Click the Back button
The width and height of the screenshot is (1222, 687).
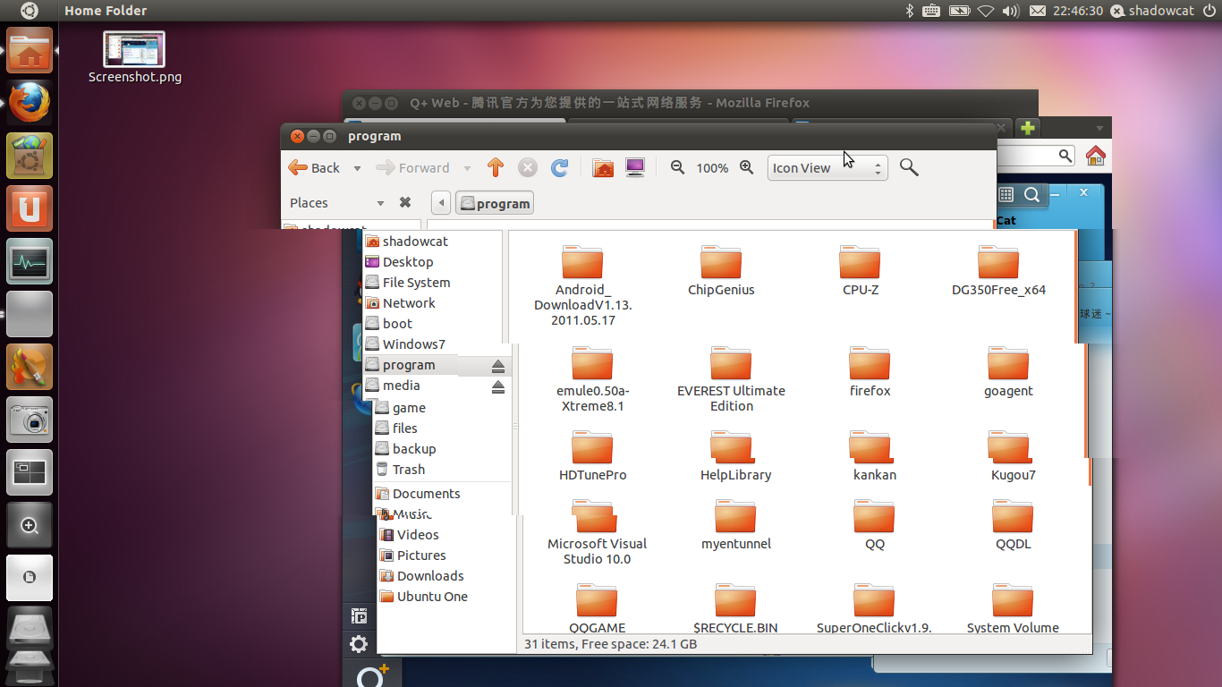314,167
